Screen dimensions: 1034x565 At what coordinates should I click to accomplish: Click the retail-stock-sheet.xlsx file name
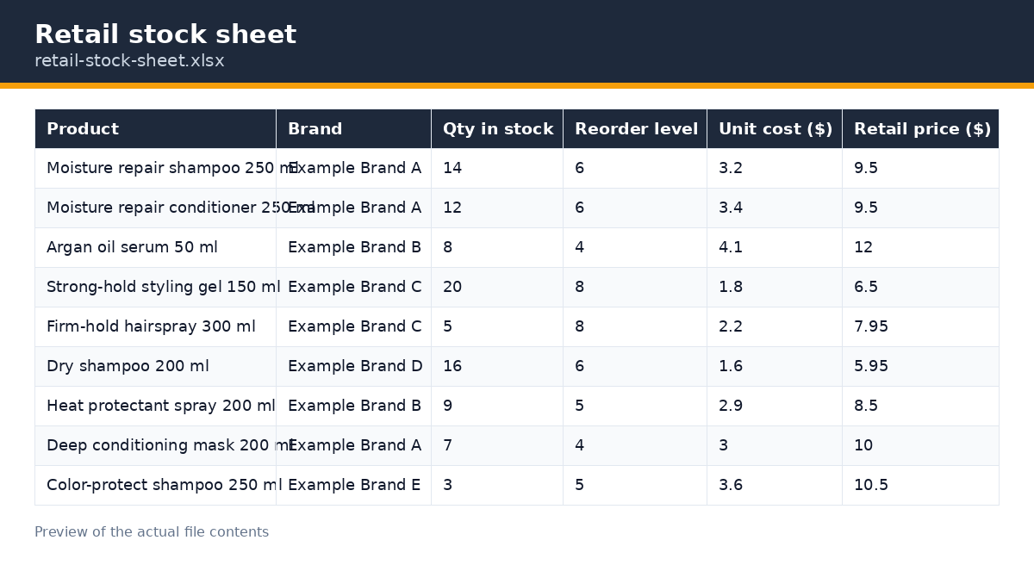click(x=129, y=61)
